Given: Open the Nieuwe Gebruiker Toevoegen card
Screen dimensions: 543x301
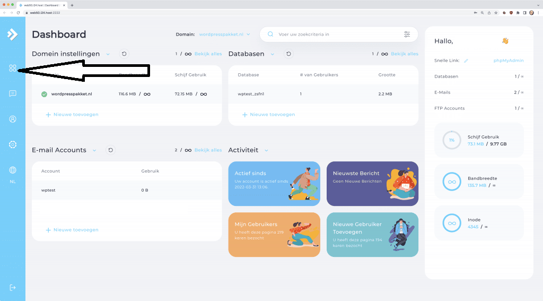Looking at the screenshot, I should [372, 235].
